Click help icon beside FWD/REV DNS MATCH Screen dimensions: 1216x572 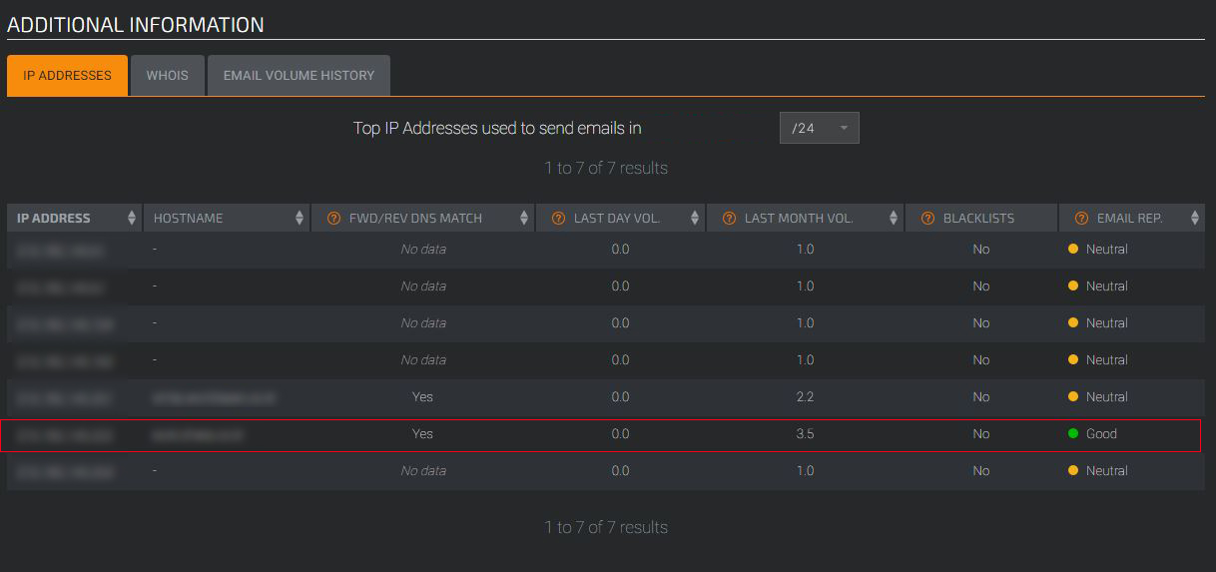334,219
